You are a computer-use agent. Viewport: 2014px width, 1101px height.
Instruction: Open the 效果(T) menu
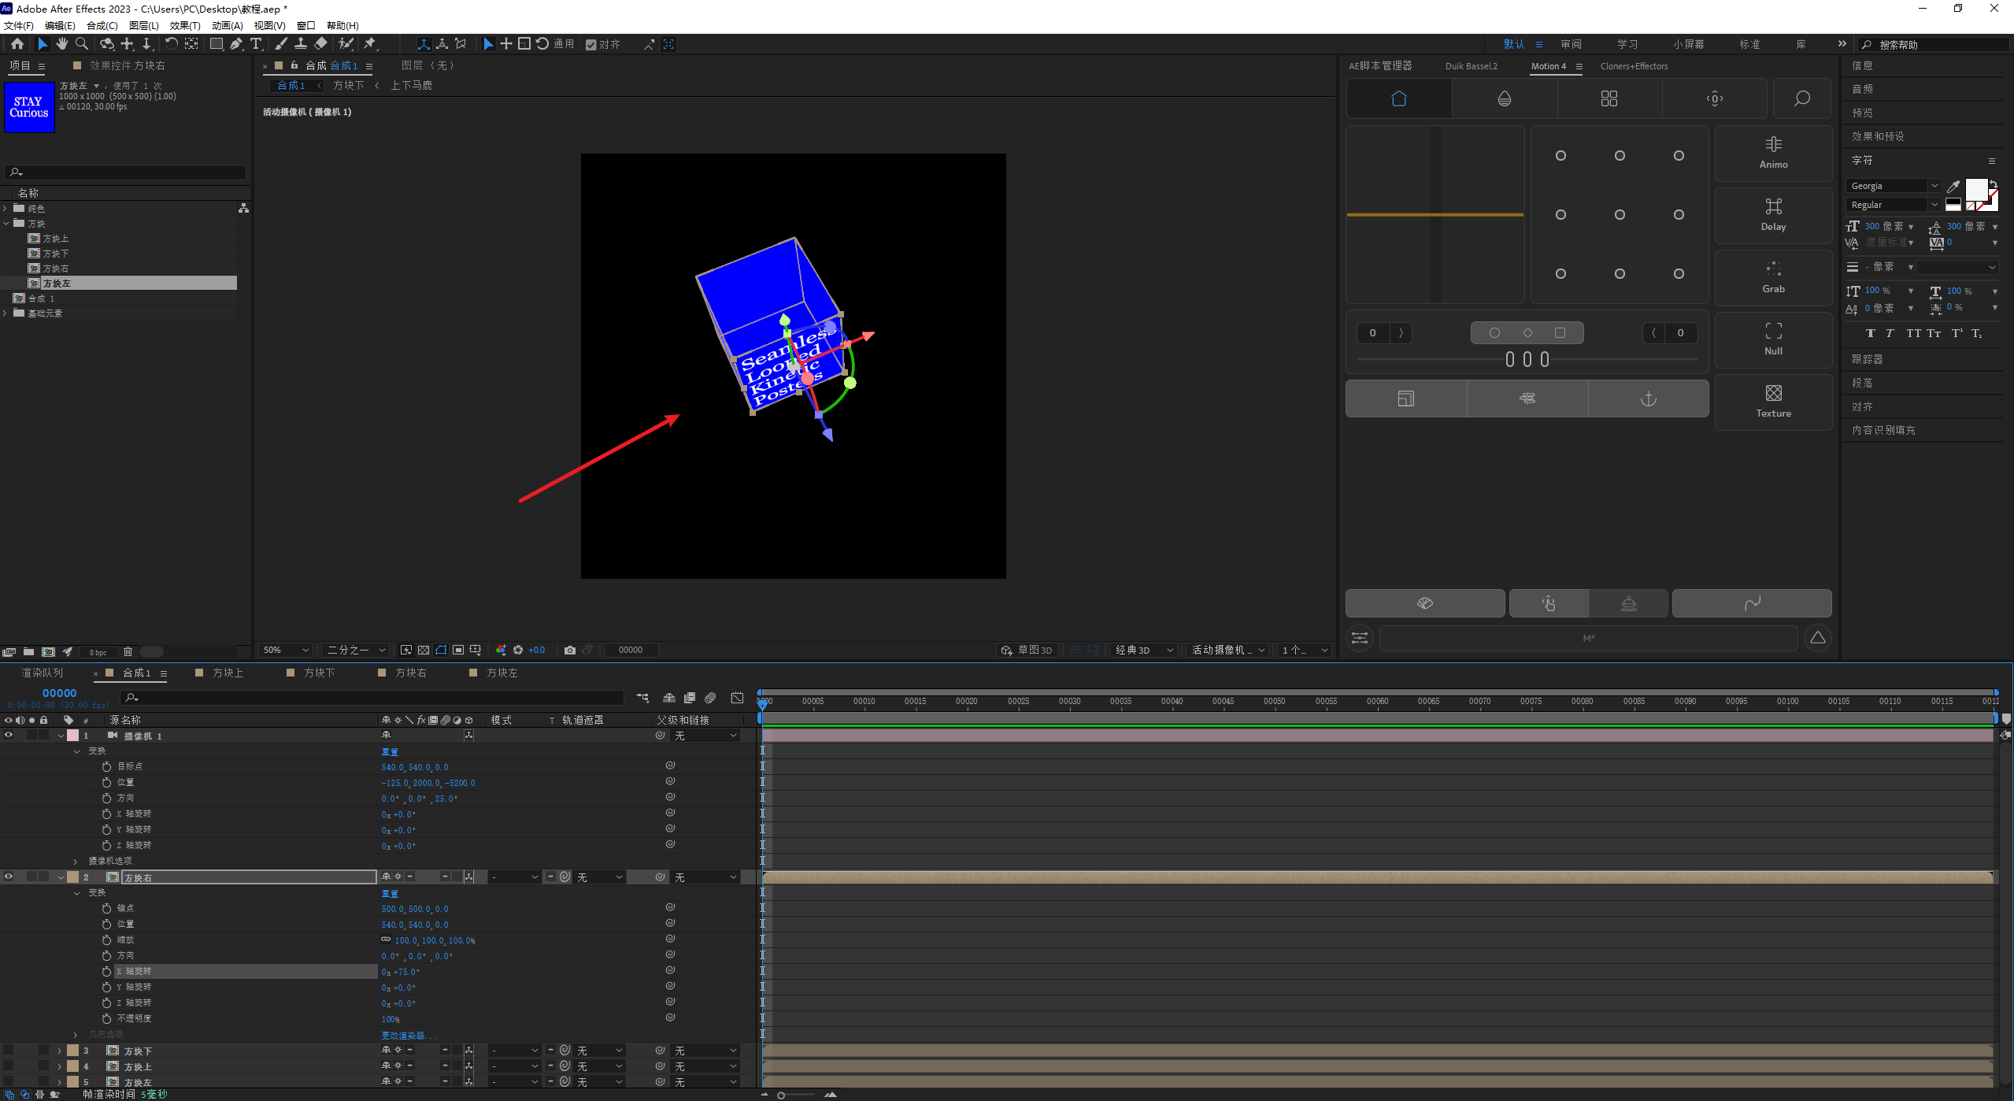coord(185,25)
